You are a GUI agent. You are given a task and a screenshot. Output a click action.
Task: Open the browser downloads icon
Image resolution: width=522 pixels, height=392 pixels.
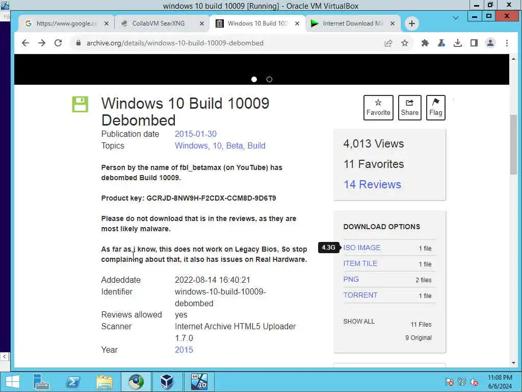point(458,43)
